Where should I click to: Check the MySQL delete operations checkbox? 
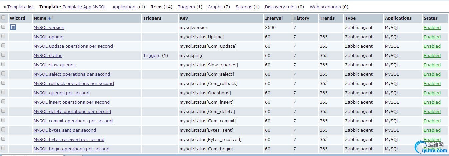click(3, 111)
